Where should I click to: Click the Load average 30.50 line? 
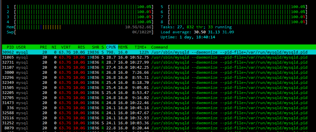pyautogui.click(x=197, y=32)
